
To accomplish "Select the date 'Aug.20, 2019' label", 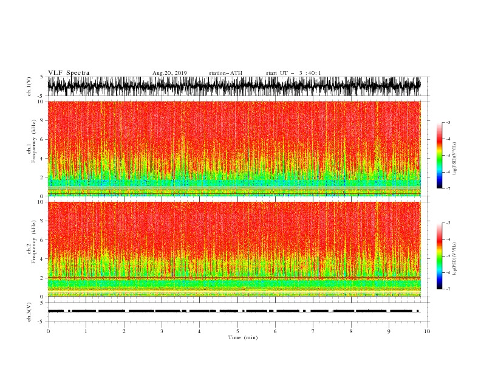I will click(x=169, y=73).
